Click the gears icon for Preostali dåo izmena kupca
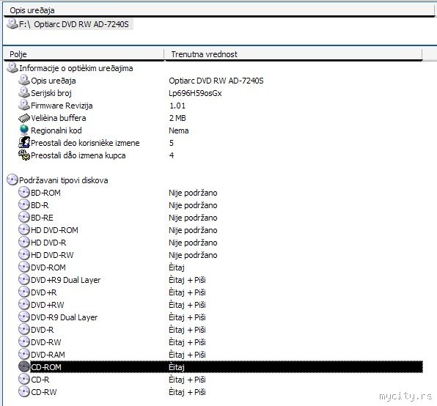The height and width of the screenshot is (406, 437). (24, 155)
